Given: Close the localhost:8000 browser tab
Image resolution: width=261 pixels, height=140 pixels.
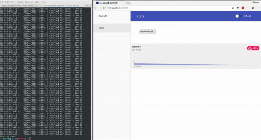Looking at the screenshot, I should pyautogui.click(x=123, y=3).
